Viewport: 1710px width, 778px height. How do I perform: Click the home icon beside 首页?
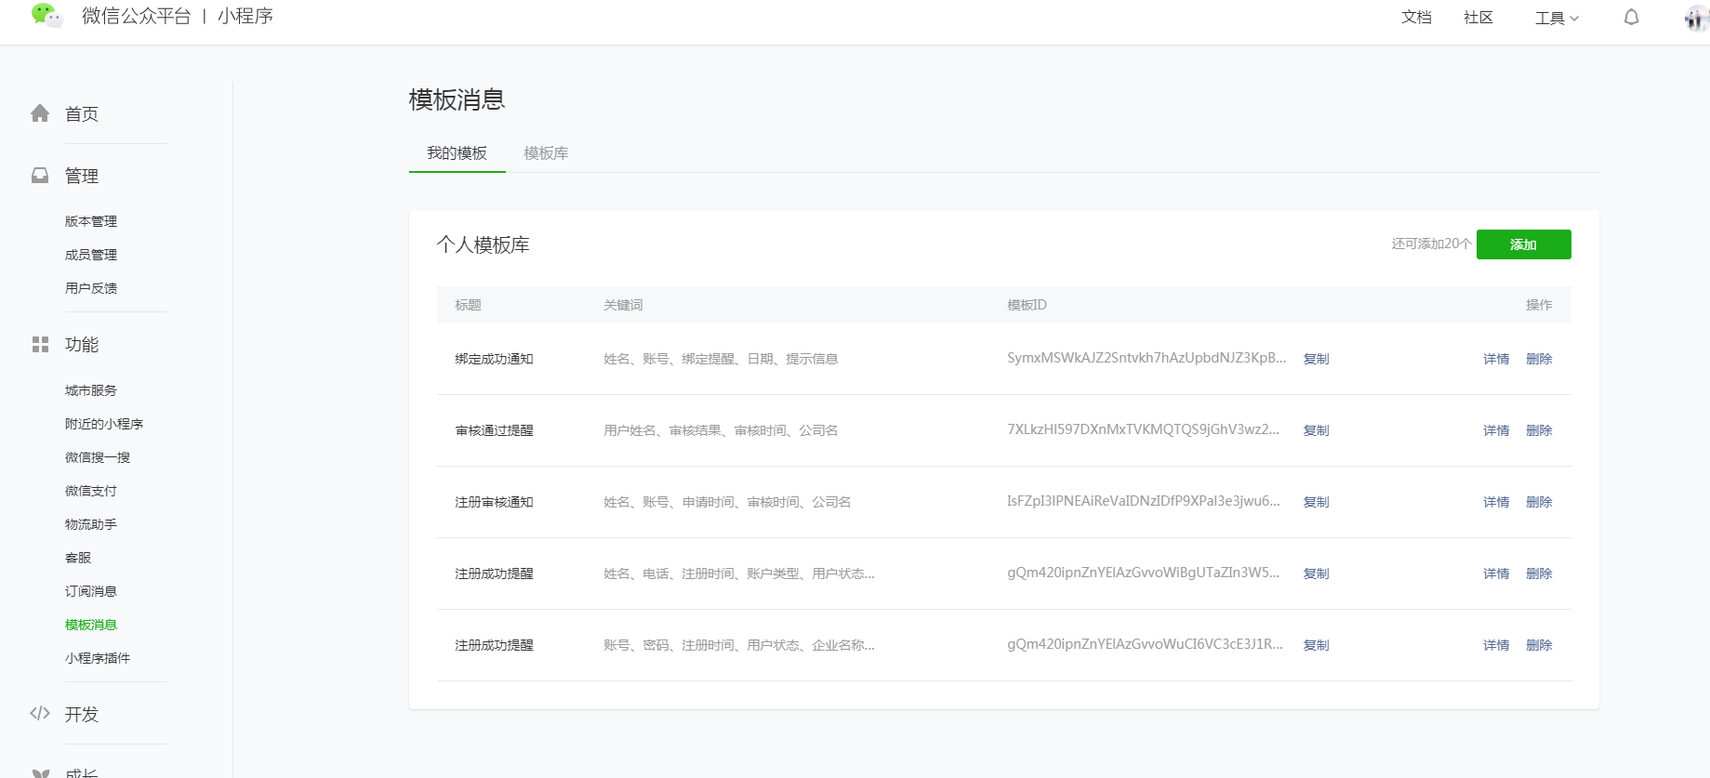click(x=40, y=113)
